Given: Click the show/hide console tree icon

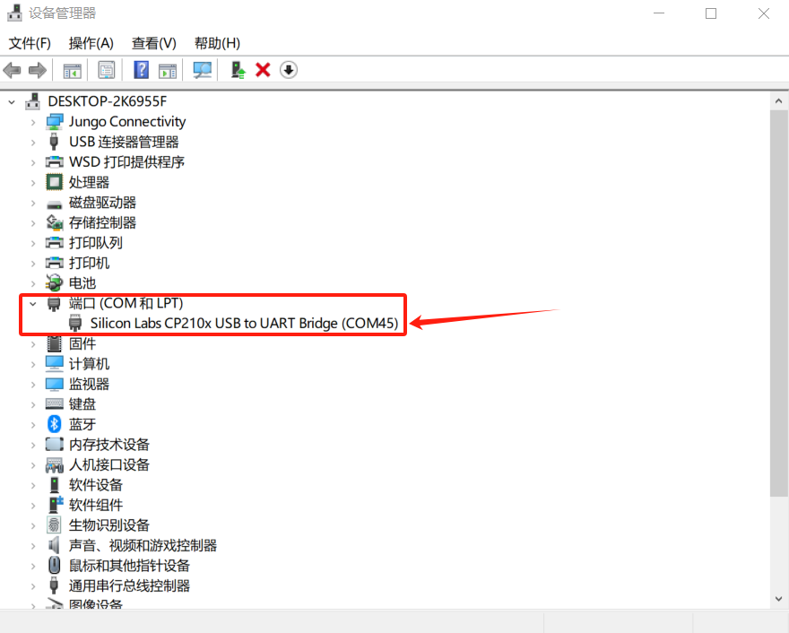Looking at the screenshot, I should (x=72, y=70).
